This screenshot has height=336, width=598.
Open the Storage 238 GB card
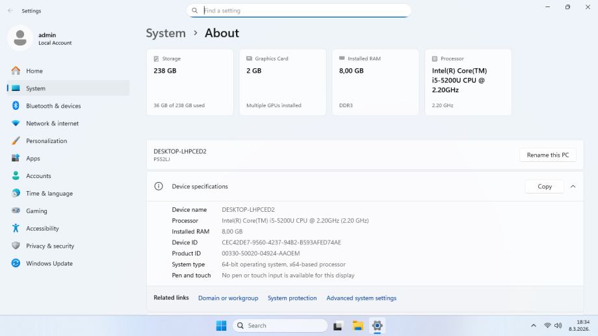click(190, 82)
